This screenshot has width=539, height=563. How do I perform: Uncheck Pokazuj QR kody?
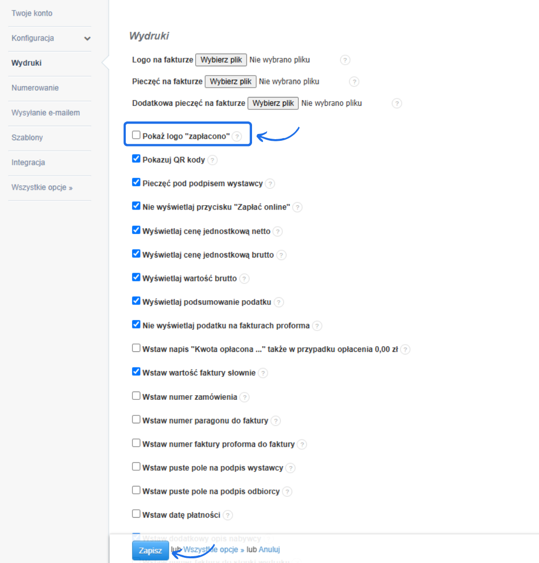pyautogui.click(x=136, y=158)
